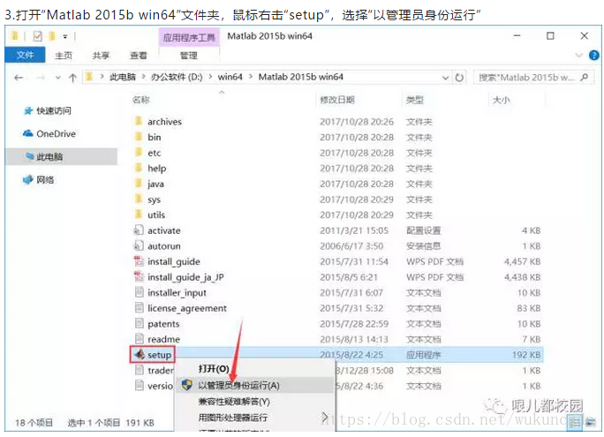
Task: Click the patents text file icon
Action: (139, 323)
